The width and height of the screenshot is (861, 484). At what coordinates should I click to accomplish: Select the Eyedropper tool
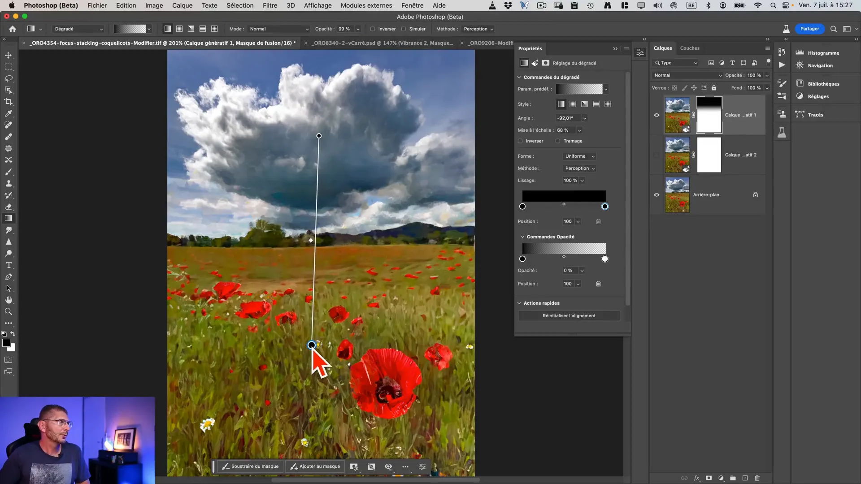[x=9, y=113]
